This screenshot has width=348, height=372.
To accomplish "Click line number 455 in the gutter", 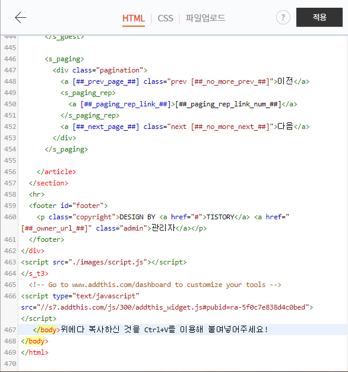I will pos(10,160).
